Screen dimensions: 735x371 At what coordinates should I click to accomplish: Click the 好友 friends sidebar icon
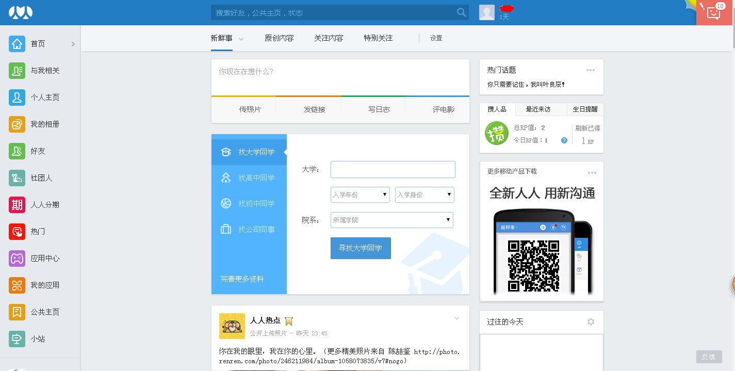coord(17,151)
